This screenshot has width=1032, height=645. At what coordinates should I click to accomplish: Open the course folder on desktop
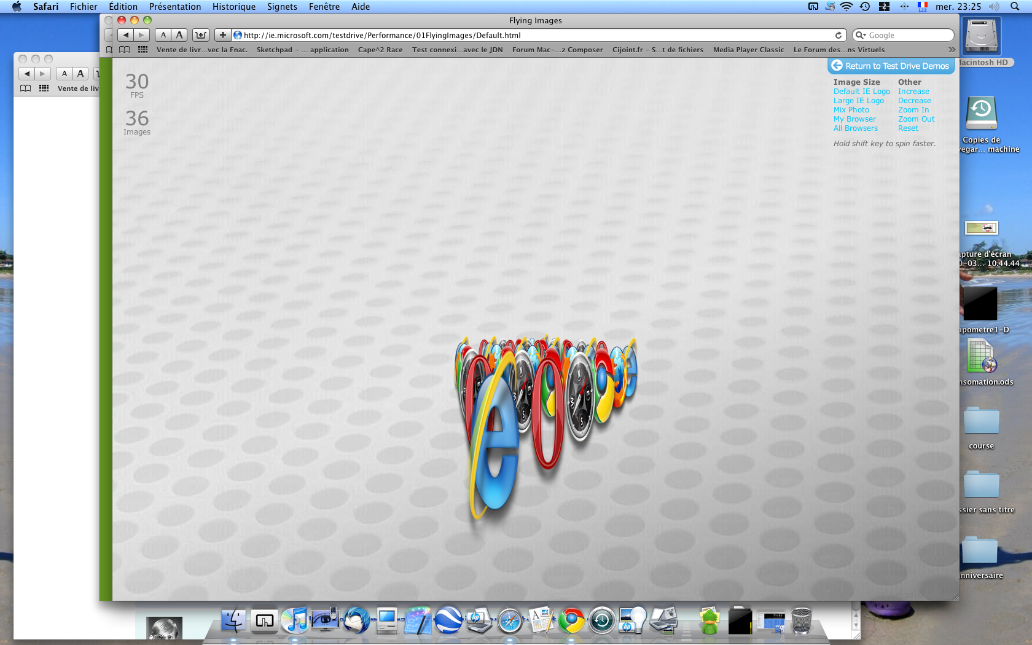[x=982, y=421]
